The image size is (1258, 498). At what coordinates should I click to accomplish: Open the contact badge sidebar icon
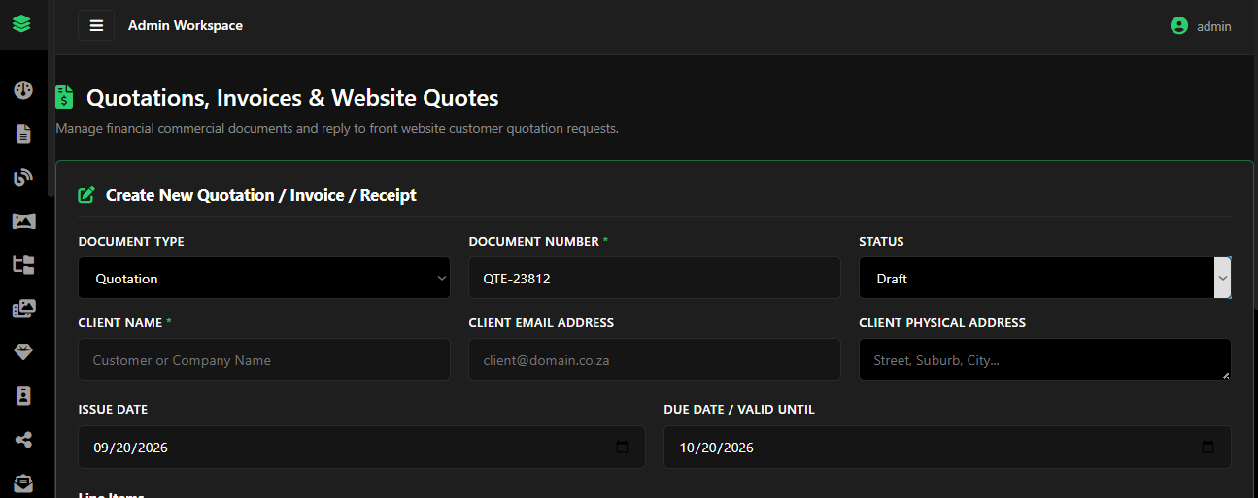[23, 396]
